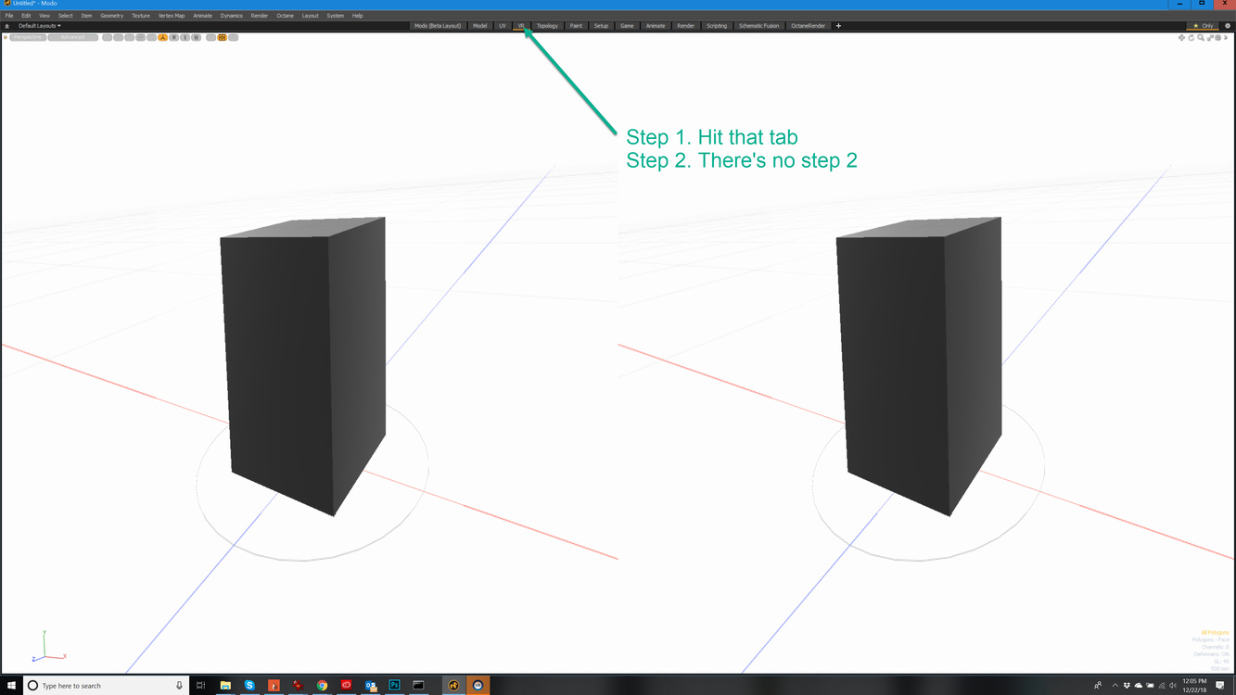This screenshot has height=695, width=1236.
Task: Open the Perspective view type dropdown
Action: pos(28,37)
